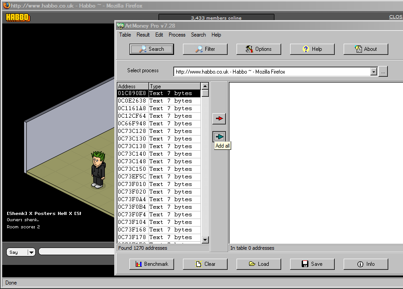403x289 pixels.
Task: Select the address row 0C73C138
Action: pyautogui.click(x=159, y=146)
